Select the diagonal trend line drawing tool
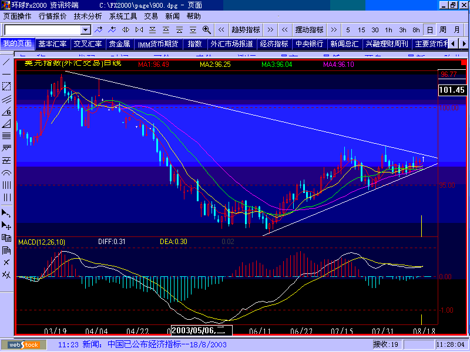This screenshot has height=352, width=470. tap(6, 62)
